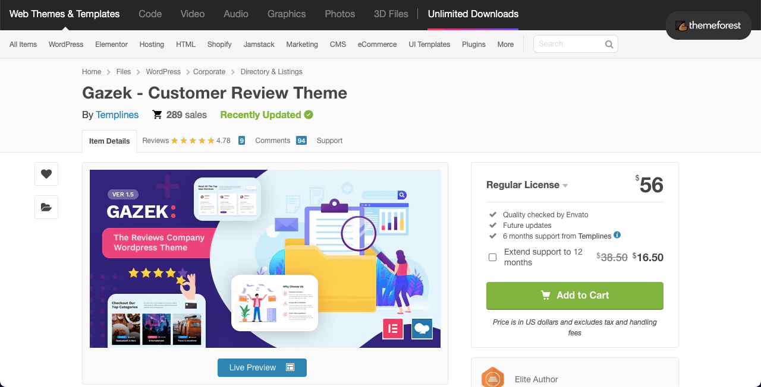Go to Home breadcrumb
Image resolution: width=761 pixels, height=387 pixels.
[92, 72]
